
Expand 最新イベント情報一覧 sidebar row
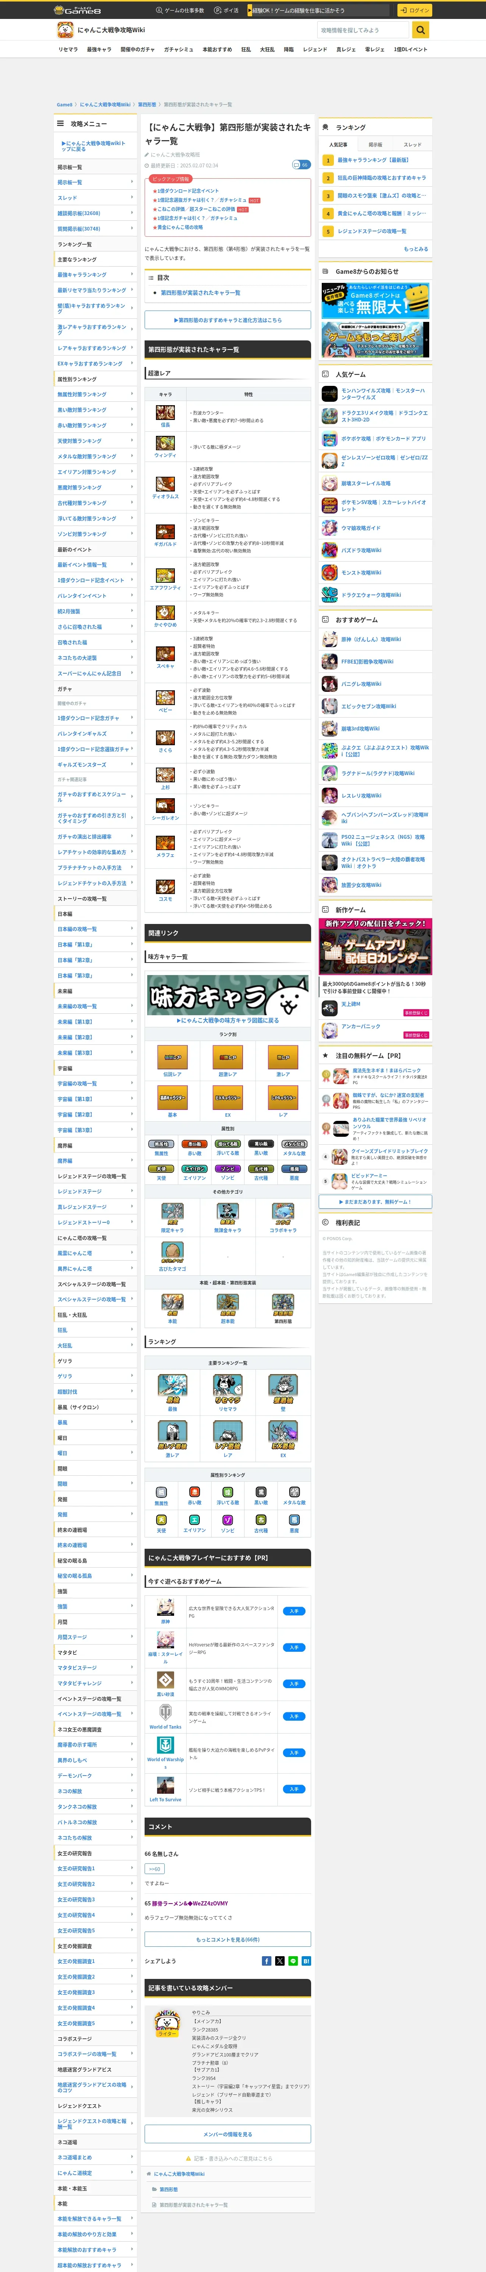[x=95, y=565]
